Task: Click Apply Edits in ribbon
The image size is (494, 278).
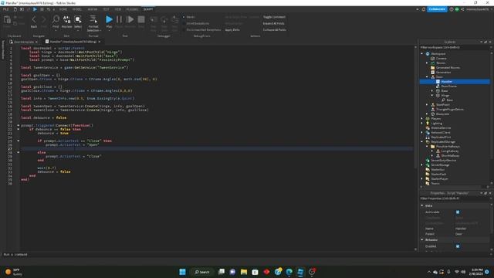Action: pyautogui.click(x=232, y=29)
